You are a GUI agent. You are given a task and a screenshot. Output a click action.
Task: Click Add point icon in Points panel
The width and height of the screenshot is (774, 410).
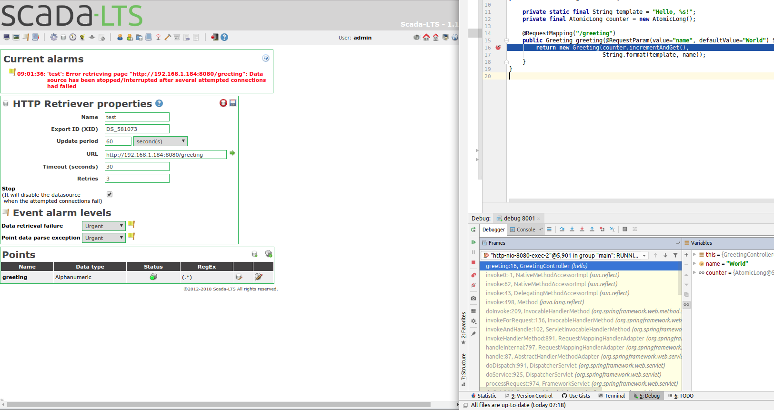(x=269, y=254)
